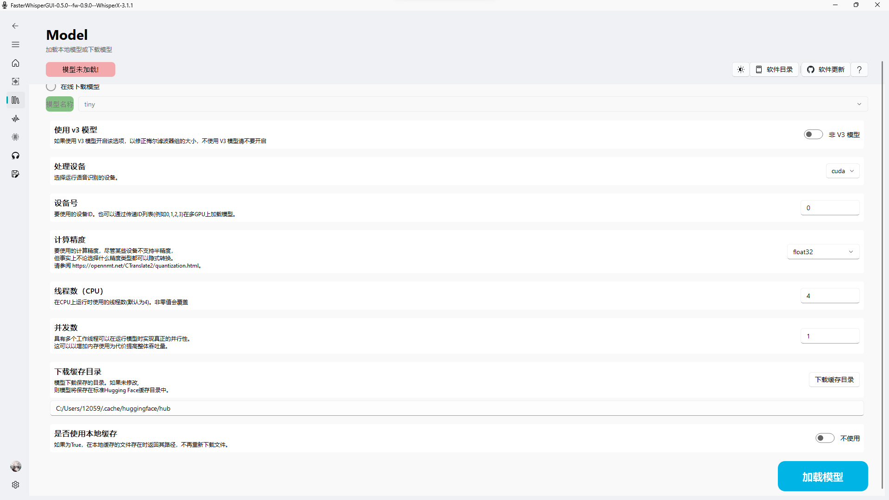The width and height of the screenshot is (889, 500).
Task: Click the 线程数 (CPU) input field
Action: (x=830, y=296)
